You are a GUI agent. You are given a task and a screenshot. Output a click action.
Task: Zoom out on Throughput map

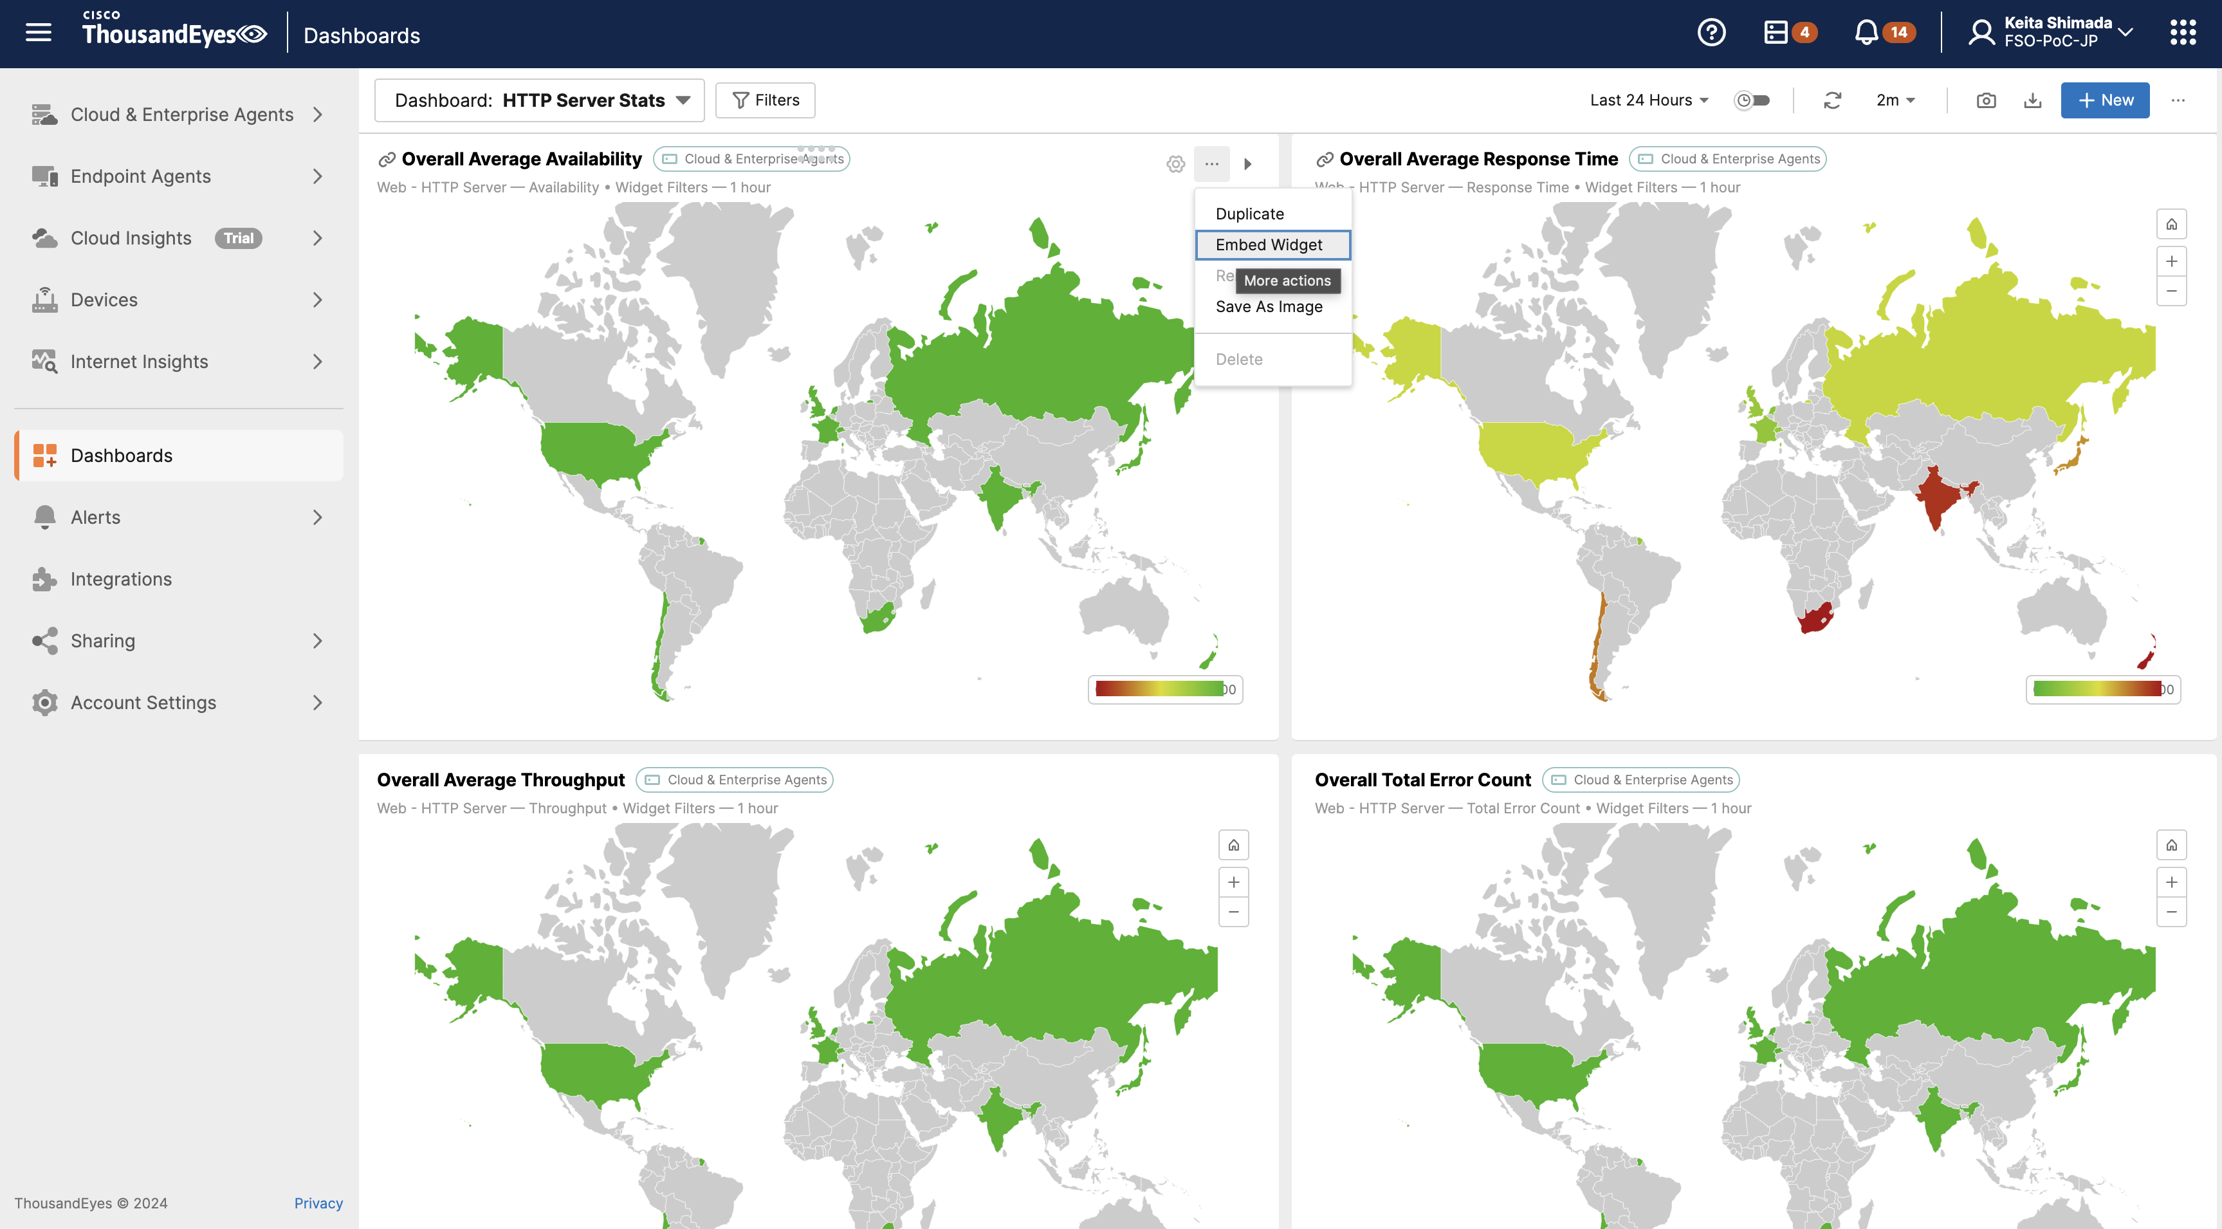tap(1233, 911)
